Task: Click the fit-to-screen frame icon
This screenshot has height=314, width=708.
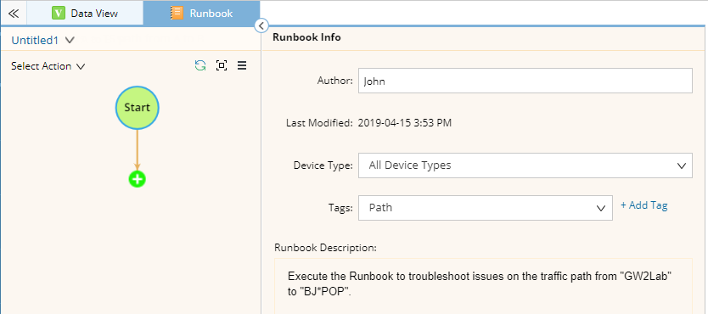Action: point(222,66)
